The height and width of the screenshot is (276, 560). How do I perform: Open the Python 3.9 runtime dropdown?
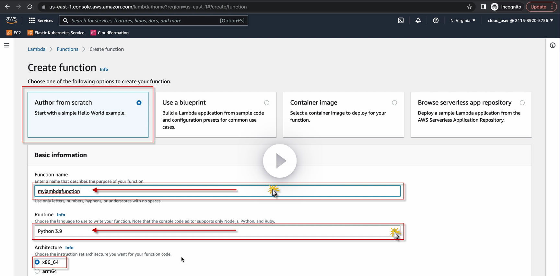point(217,231)
